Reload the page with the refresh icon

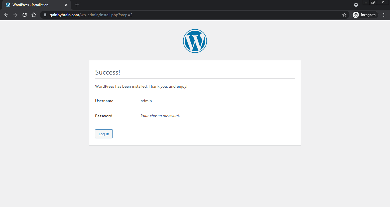pos(25,15)
